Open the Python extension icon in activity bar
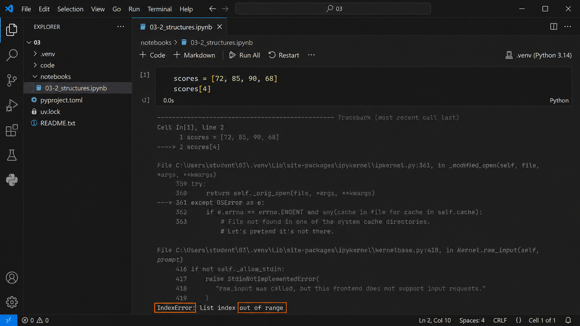The image size is (580, 326). pyautogui.click(x=12, y=180)
